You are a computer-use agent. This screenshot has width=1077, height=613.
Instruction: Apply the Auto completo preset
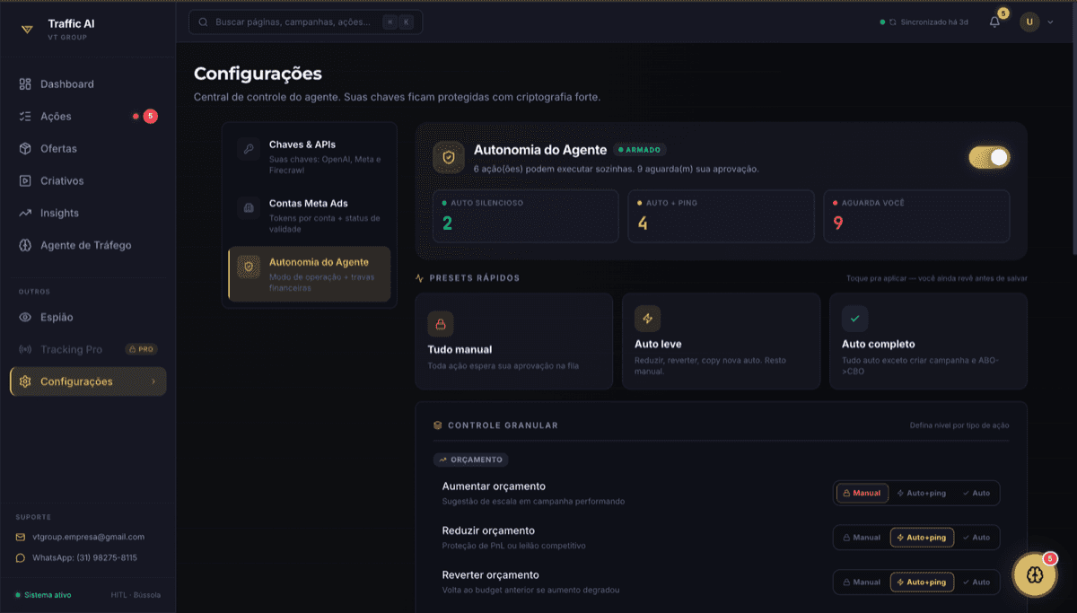[x=928, y=341]
